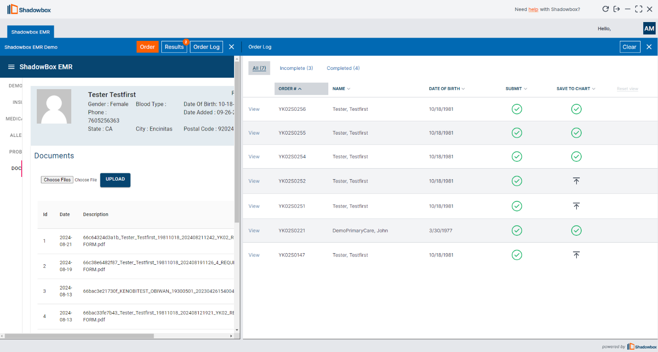This screenshot has width=658, height=352.
Task: Click the Description column header
Action: point(96,215)
